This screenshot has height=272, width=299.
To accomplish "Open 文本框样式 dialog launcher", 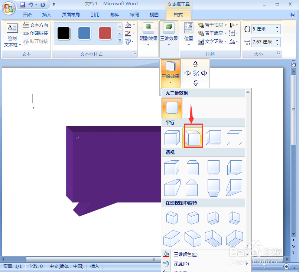I will click(134, 53).
